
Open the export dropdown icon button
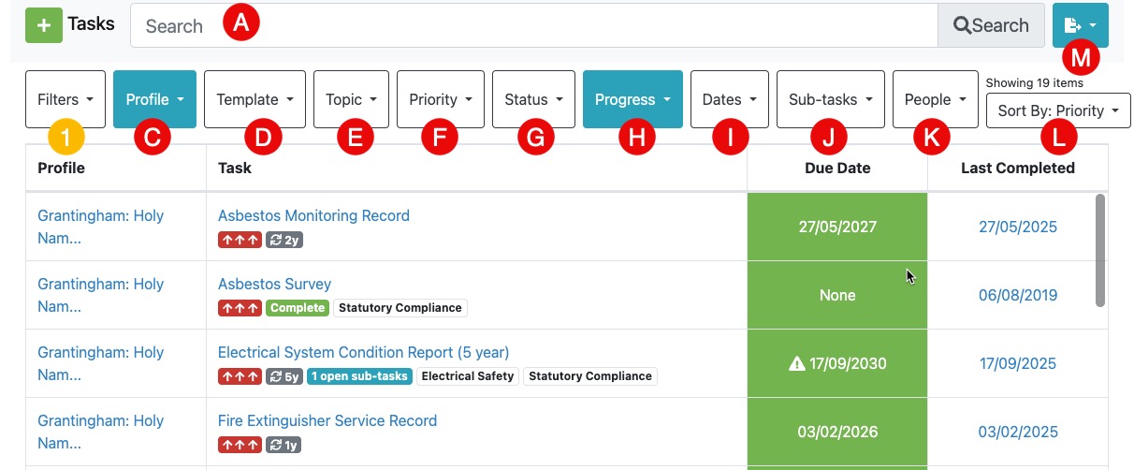(1080, 25)
